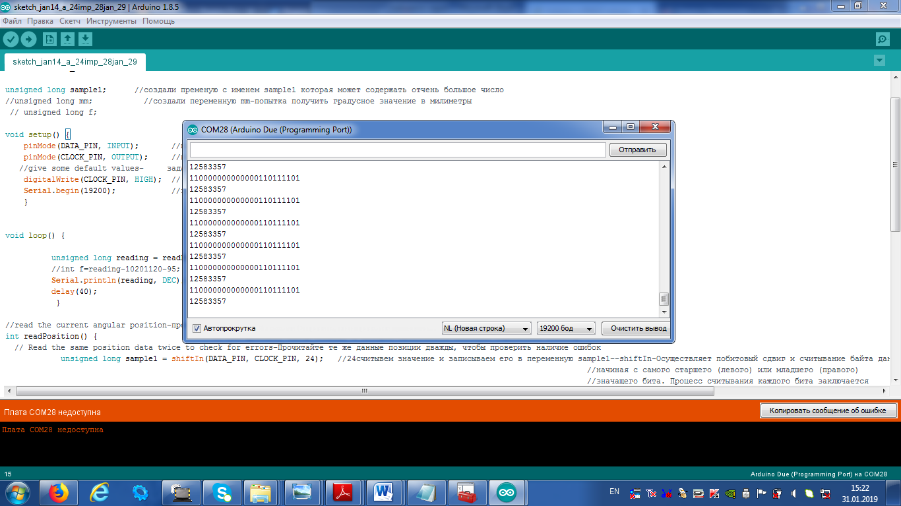Open Microsoft Word from the taskbar

pos(383,492)
